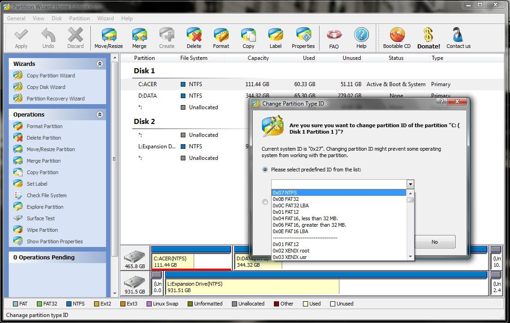
Task: Click the Apply checkmark toolbar icon
Action: click(x=21, y=35)
